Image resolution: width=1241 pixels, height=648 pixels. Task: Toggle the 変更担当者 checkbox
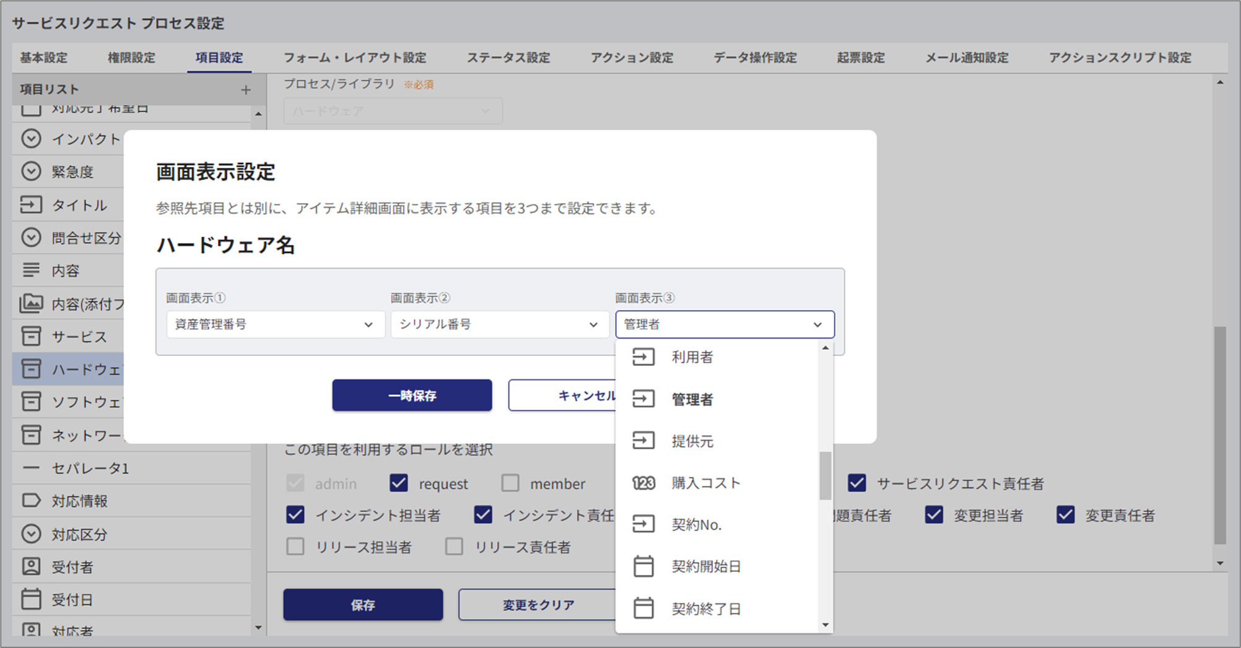pyautogui.click(x=934, y=515)
